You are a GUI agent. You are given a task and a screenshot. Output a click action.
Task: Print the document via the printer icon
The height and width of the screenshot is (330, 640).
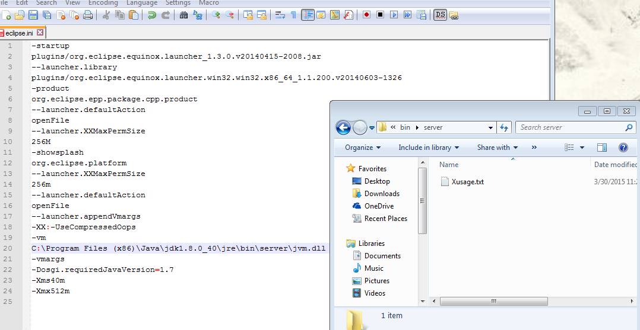tap(88, 15)
